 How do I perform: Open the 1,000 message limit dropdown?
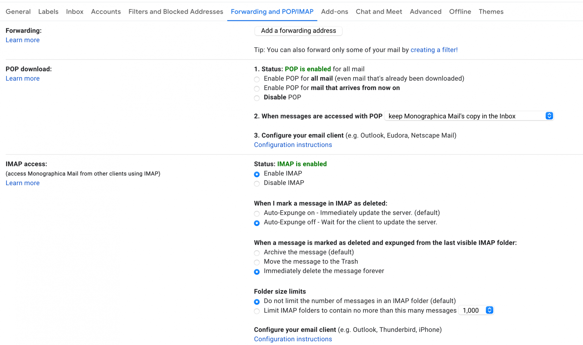(x=476, y=310)
